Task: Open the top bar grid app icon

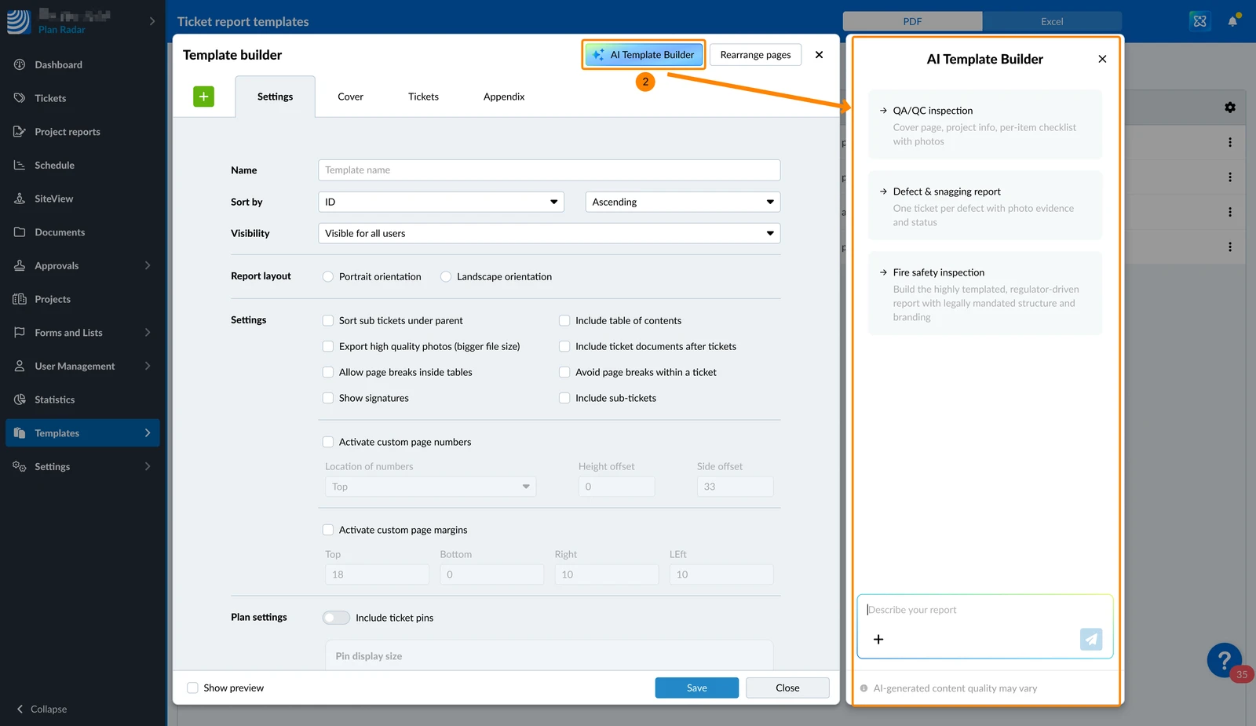Action: point(1199,21)
